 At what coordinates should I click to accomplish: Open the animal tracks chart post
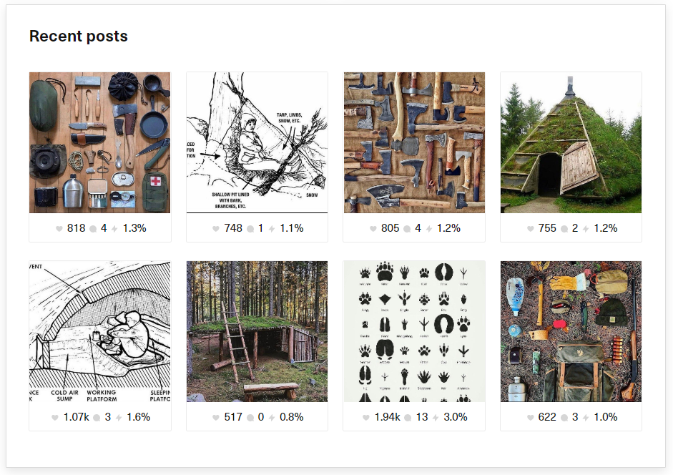tap(414, 331)
